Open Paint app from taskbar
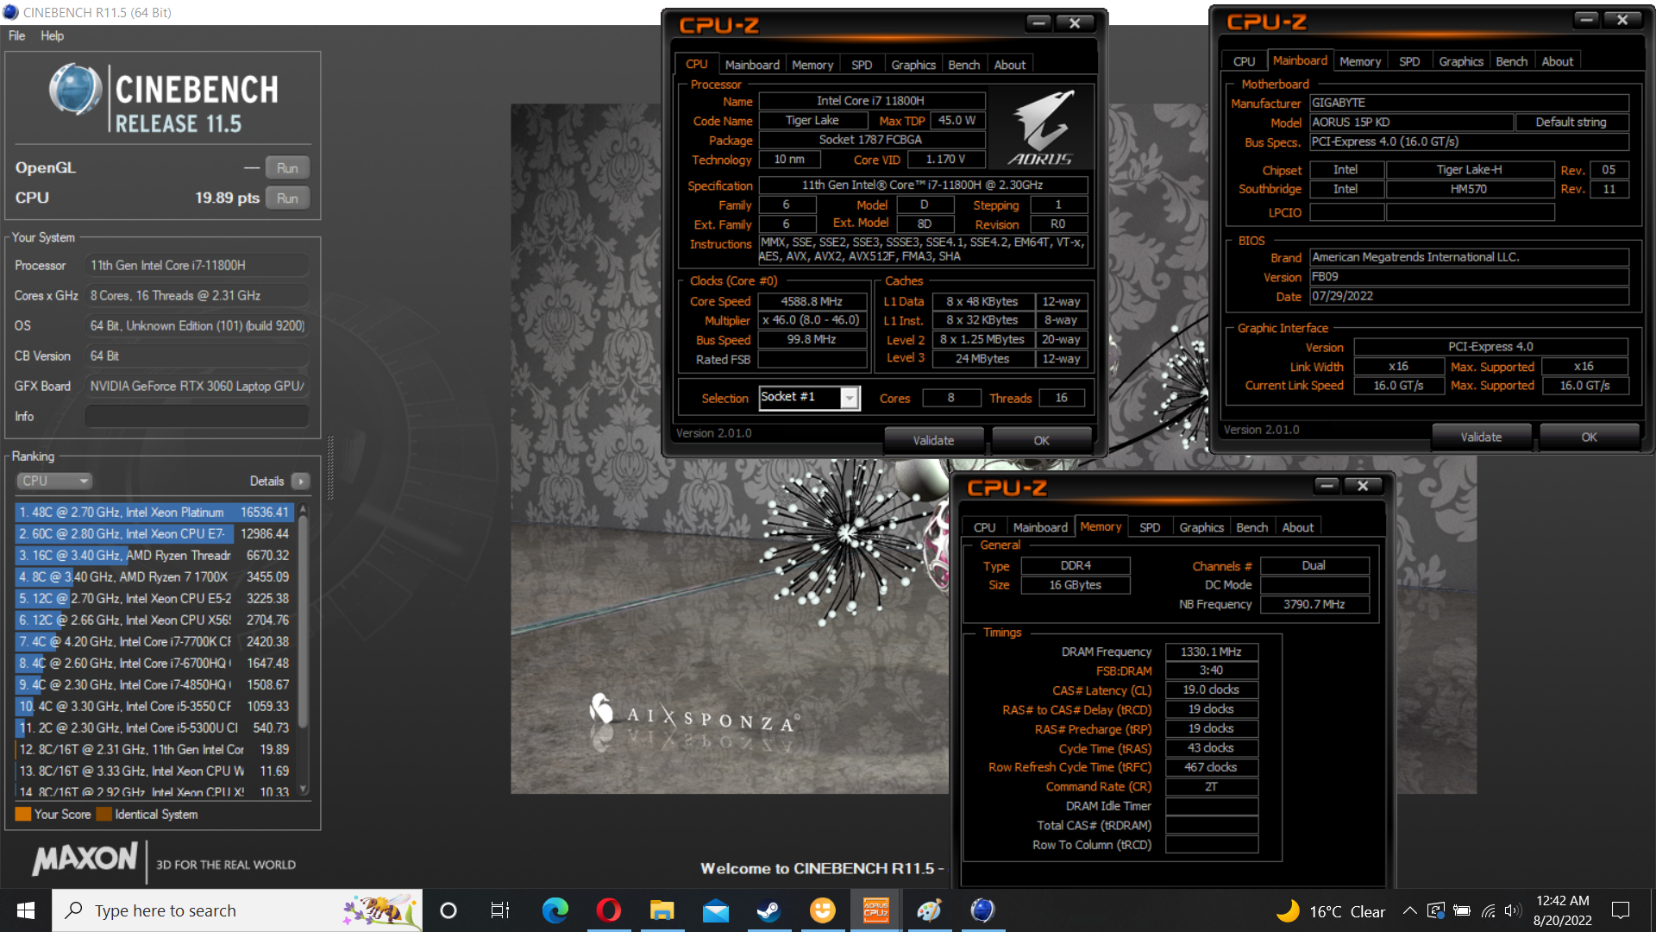Image resolution: width=1656 pixels, height=932 pixels. [x=929, y=910]
